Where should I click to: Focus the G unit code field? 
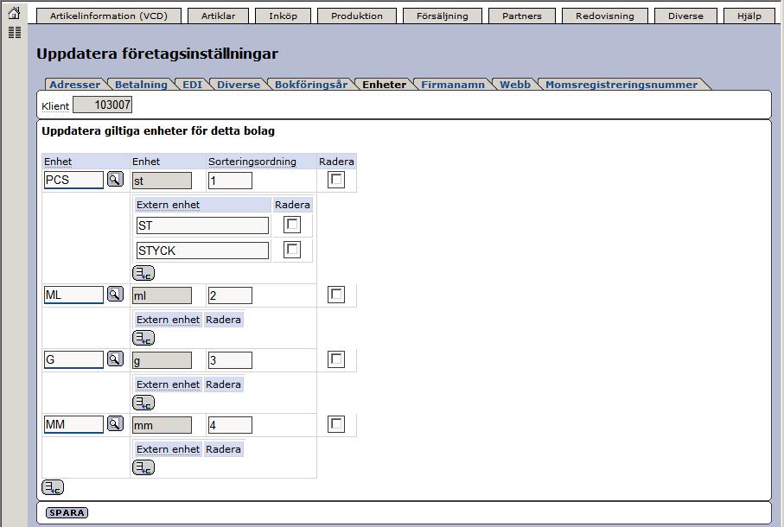[x=73, y=359]
